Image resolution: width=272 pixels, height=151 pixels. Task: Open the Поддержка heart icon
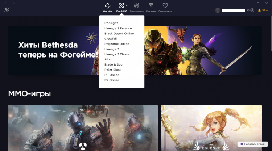165,6
